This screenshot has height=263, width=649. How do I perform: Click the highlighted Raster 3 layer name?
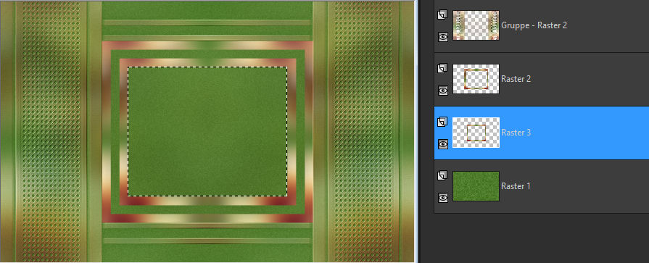[516, 133]
